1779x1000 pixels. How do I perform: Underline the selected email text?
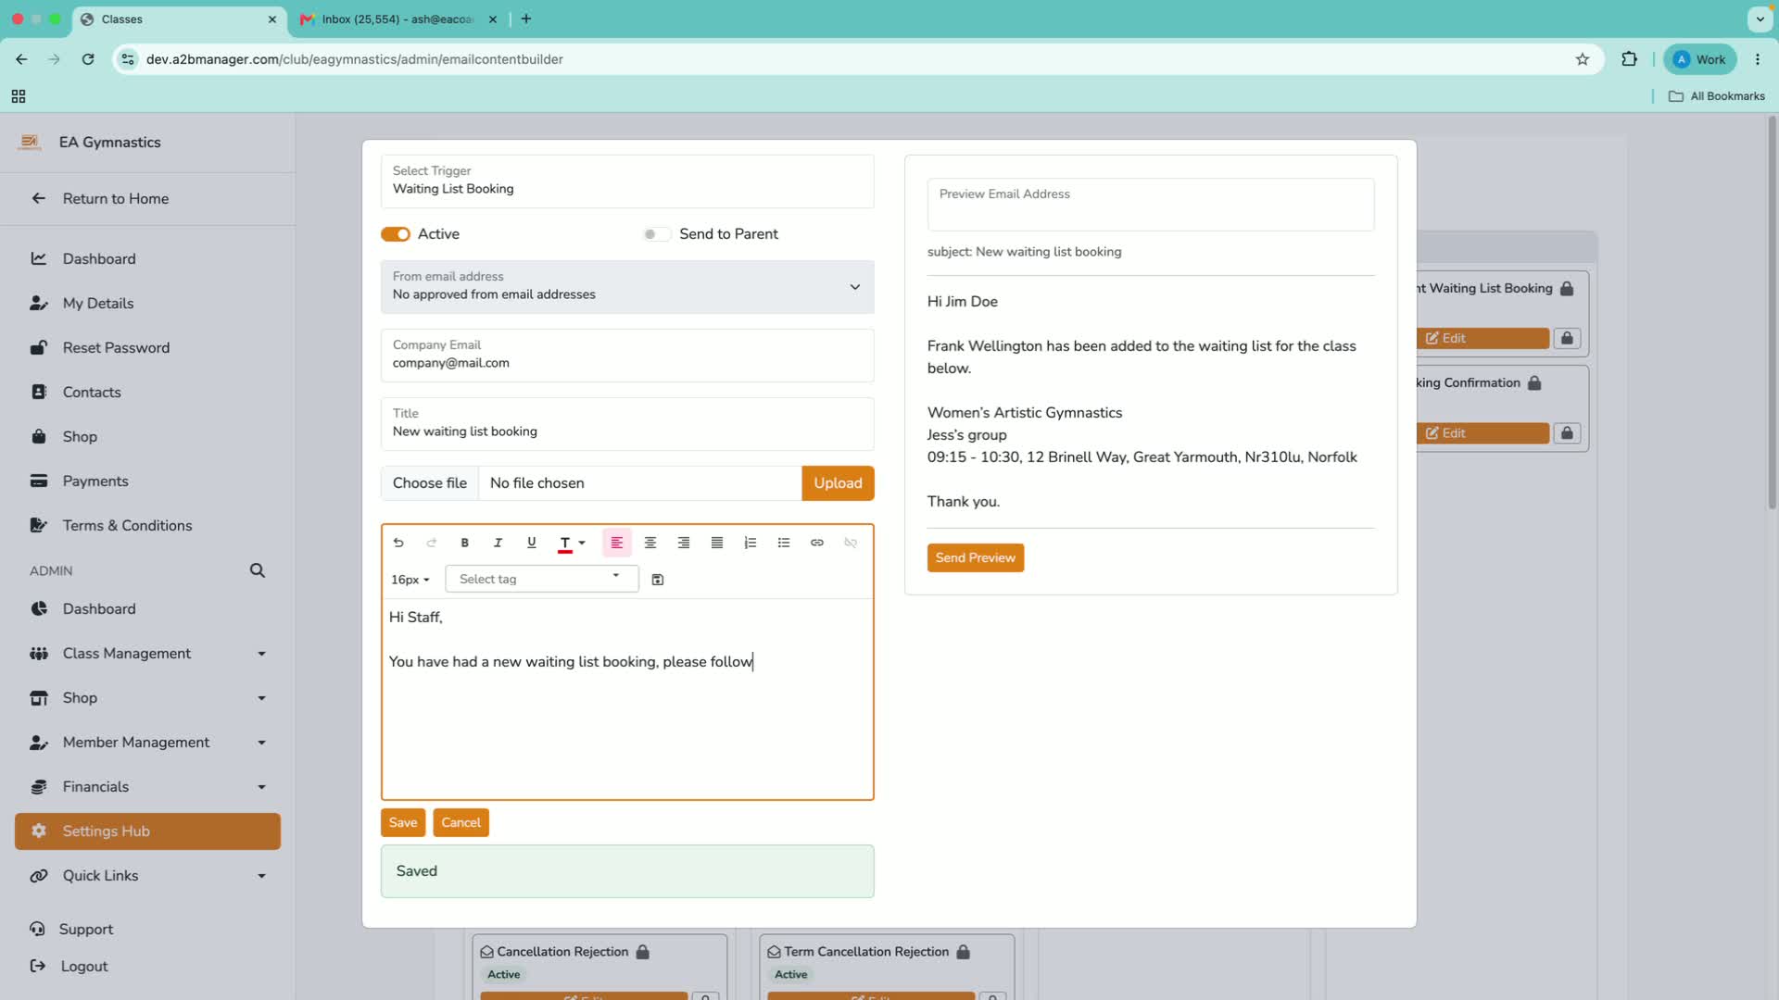(532, 543)
